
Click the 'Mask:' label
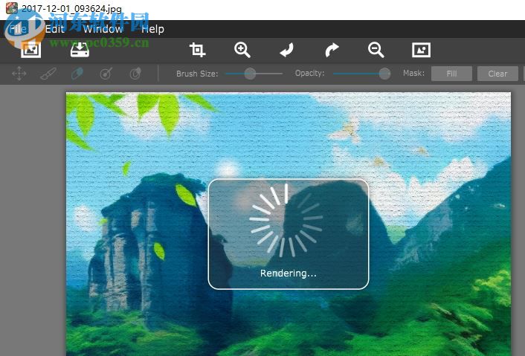tap(414, 74)
